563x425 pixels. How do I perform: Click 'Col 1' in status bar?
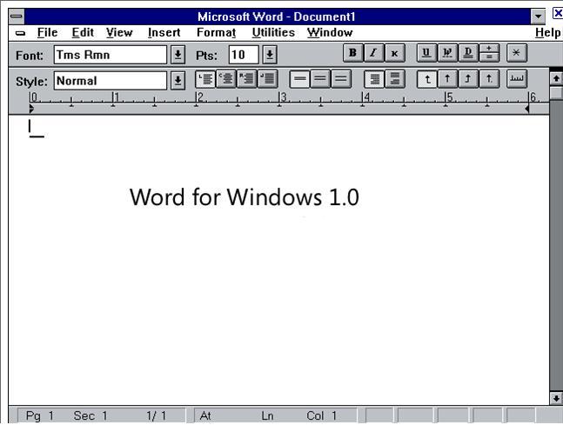point(322,415)
